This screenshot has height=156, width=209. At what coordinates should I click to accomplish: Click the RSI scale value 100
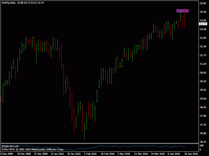pyautogui.click(x=202, y=146)
